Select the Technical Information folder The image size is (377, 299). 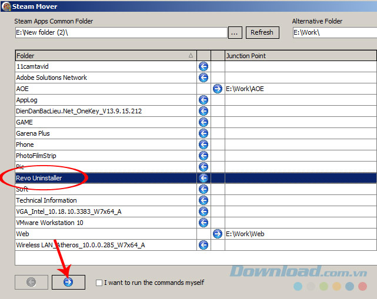(x=106, y=200)
